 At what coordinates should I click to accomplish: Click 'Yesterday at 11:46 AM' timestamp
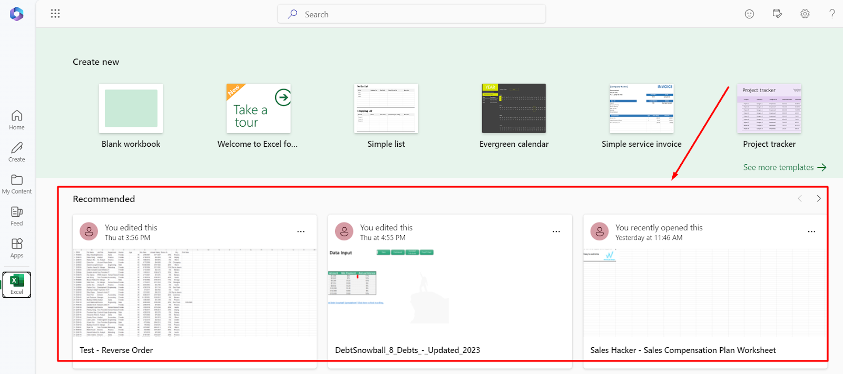pyautogui.click(x=649, y=238)
